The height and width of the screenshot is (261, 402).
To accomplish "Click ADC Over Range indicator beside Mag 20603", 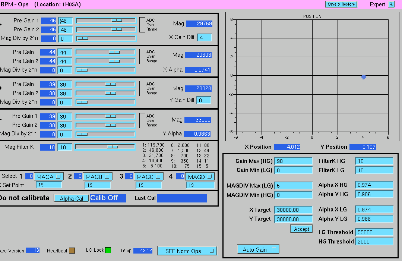I will click(142, 56).
